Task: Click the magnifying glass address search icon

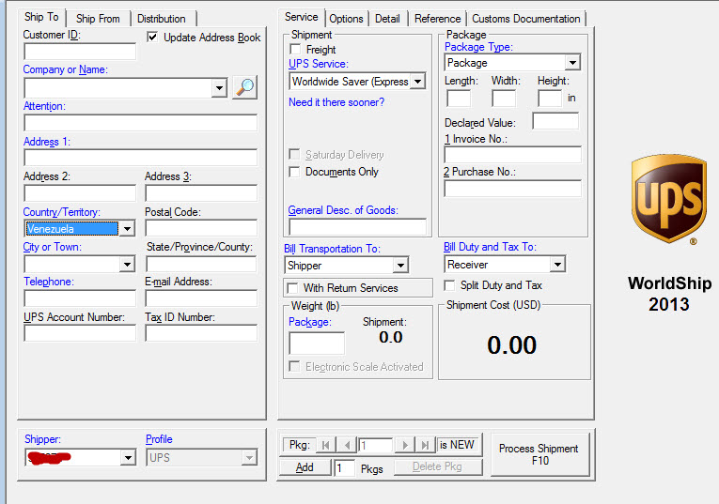Action: tap(244, 87)
